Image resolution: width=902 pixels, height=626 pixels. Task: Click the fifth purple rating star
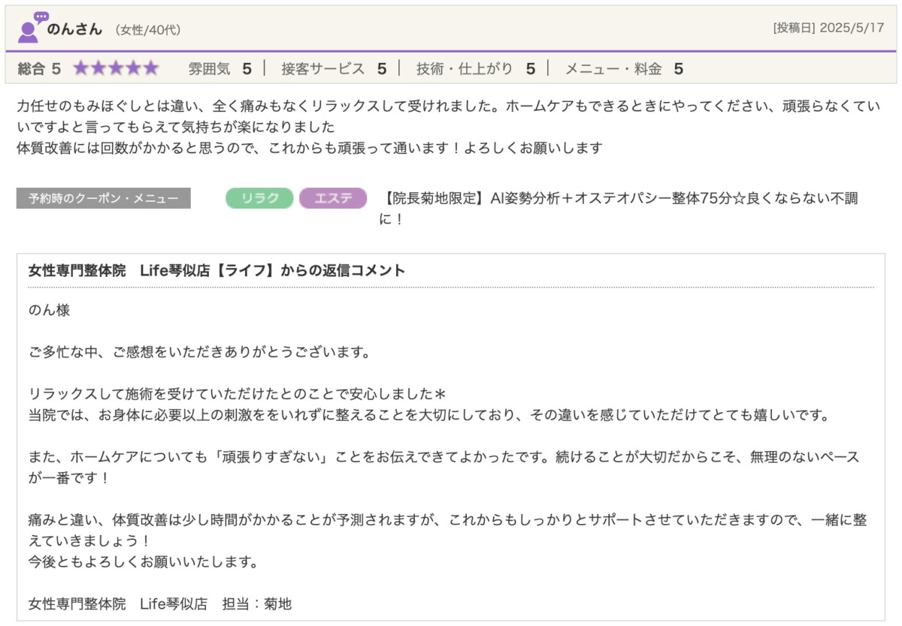151,69
